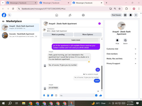Screen dimensions: 142x106
Task: Open Windows taskbar search
Action: point(10,103)
